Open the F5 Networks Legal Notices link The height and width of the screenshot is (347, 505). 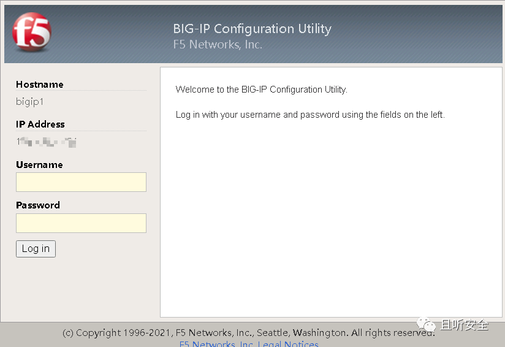tap(249, 343)
